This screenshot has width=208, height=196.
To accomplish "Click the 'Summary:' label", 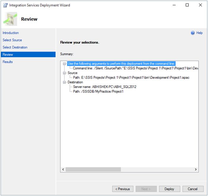I will pyautogui.click(x=67, y=54).
